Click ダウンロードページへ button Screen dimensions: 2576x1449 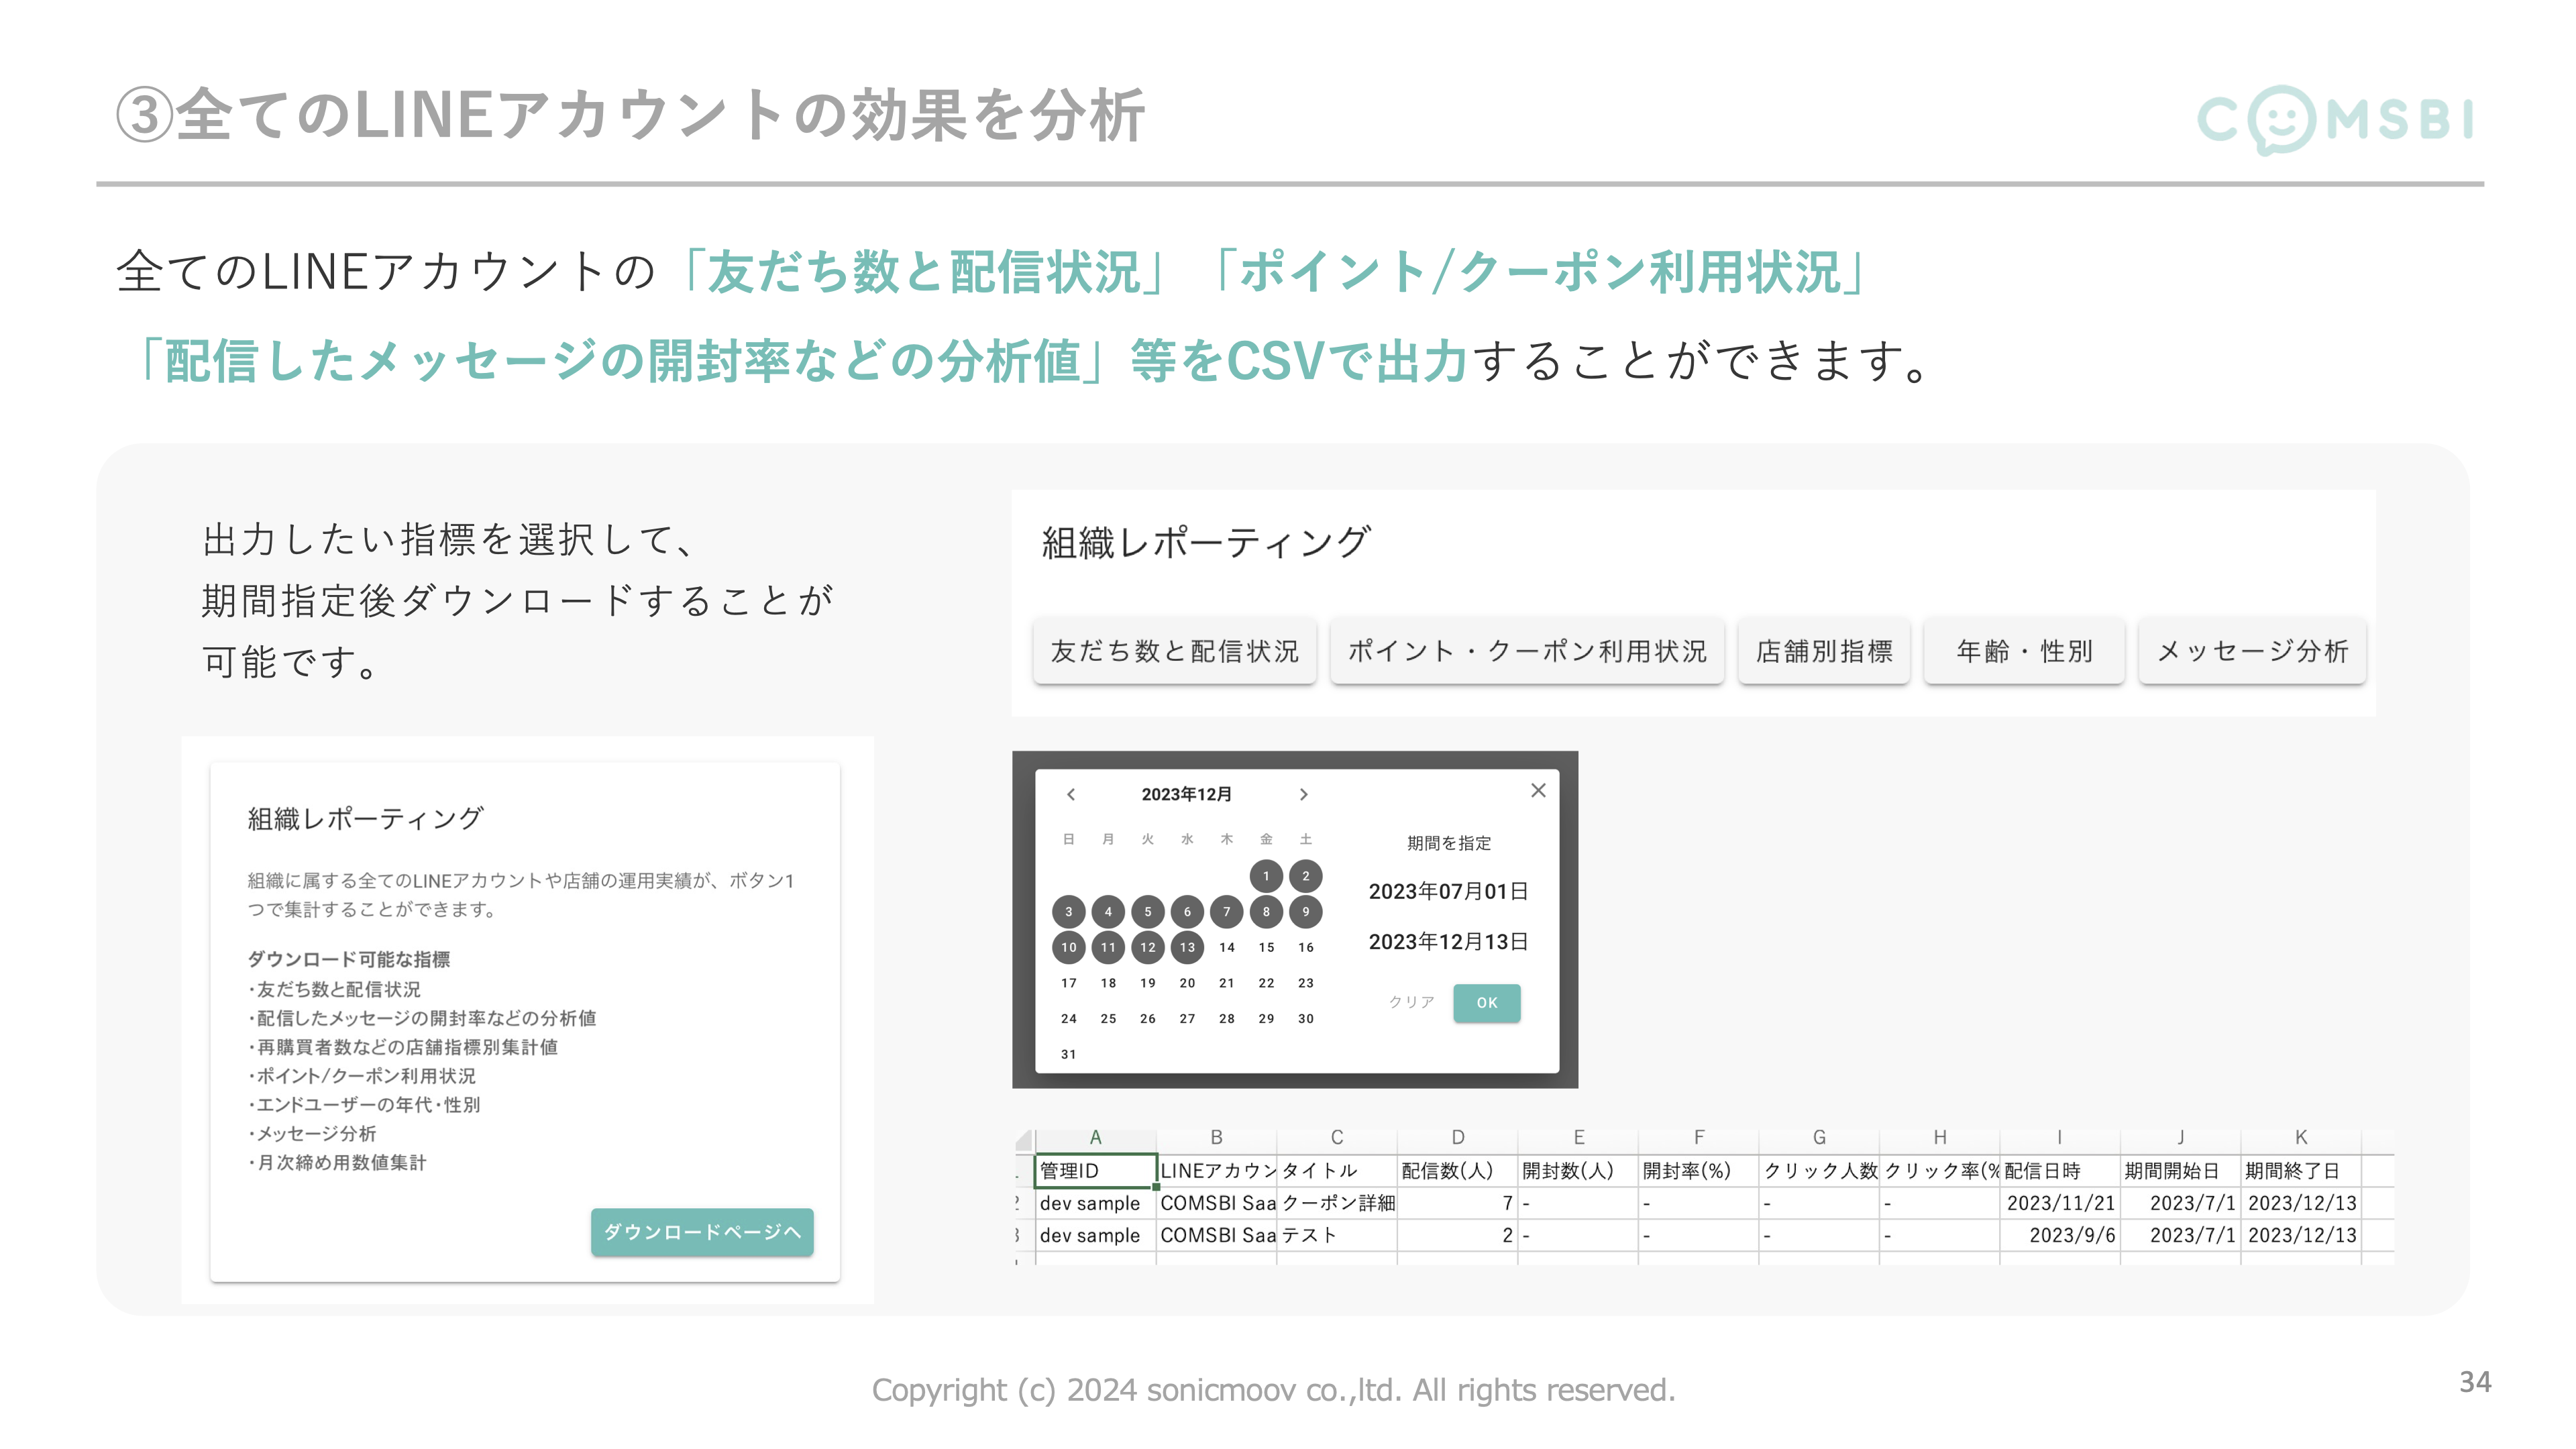tap(702, 1231)
